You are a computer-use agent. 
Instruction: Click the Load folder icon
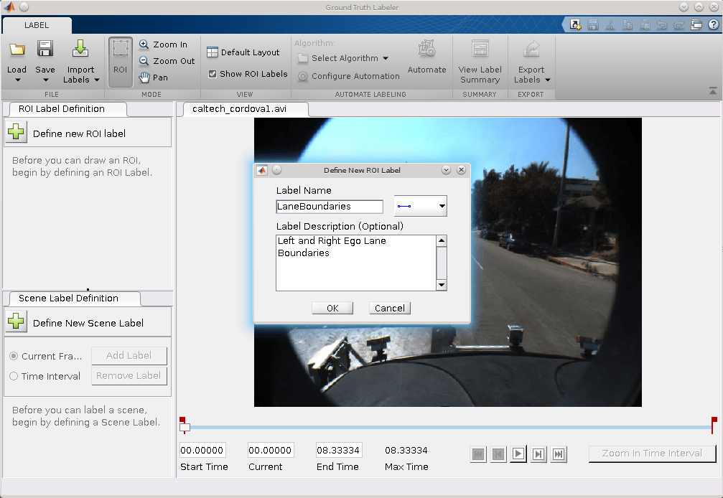click(17, 49)
